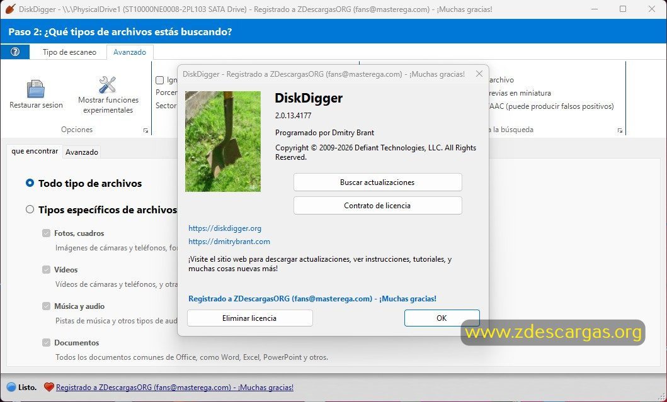Viewport: 667px width, 402px height.
Task: Open the lower Avanzado sub-tab
Action: point(82,152)
